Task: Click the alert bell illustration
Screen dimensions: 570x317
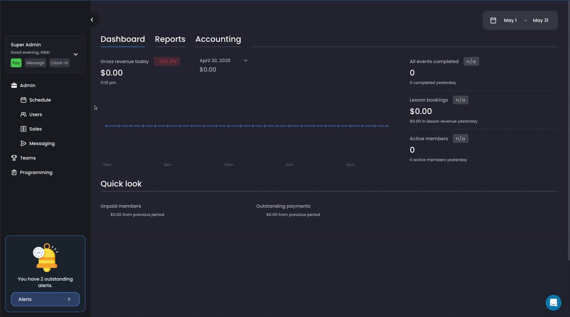Action: 45,257
